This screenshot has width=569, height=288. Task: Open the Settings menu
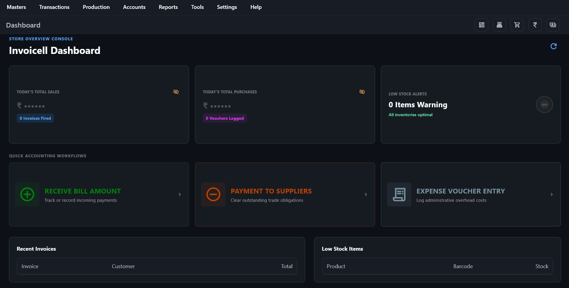click(x=227, y=7)
